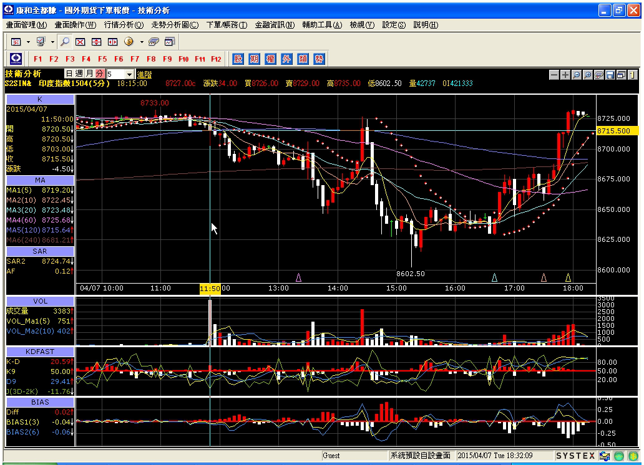This screenshot has width=644, height=465.
Task: Expand dropdown arrow beside monitor icon
Action: point(52,42)
